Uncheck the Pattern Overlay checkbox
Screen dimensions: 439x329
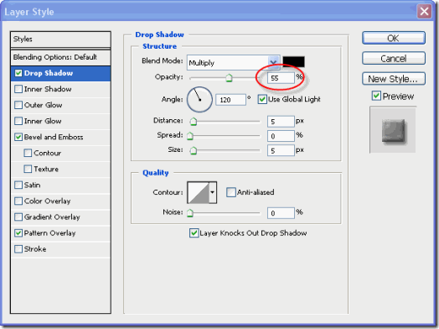pyautogui.click(x=18, y=233)
